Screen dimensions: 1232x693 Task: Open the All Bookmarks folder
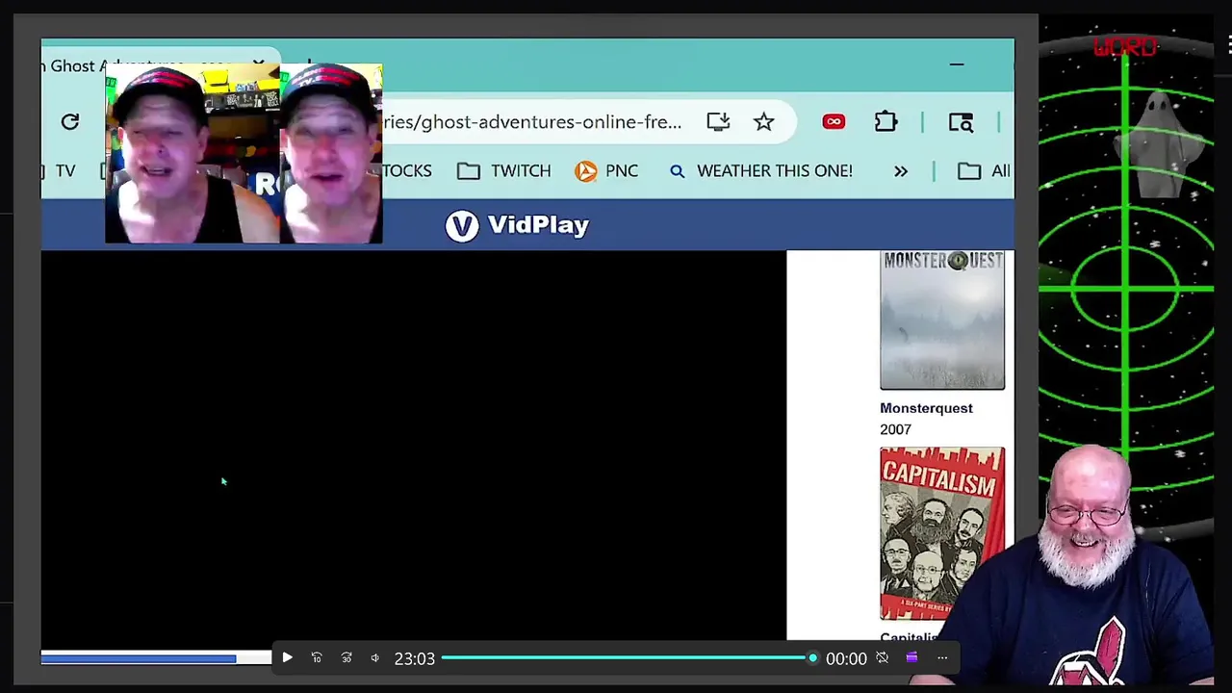tap(984, 171)
